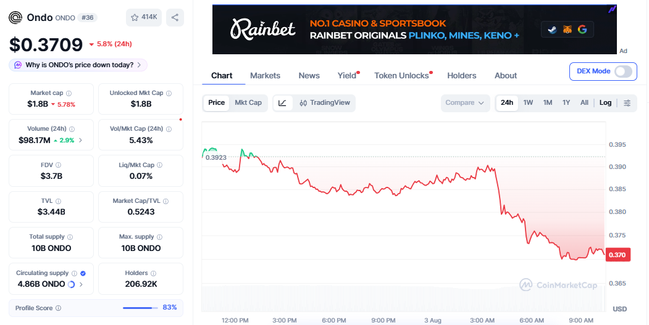Open Liq/Mkt Cap info icon
The image size is (649, 325).
(x=159, y=165)
